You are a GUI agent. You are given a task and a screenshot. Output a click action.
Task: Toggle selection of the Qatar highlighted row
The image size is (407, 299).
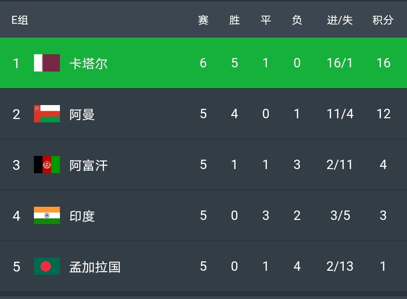[203, 63]
